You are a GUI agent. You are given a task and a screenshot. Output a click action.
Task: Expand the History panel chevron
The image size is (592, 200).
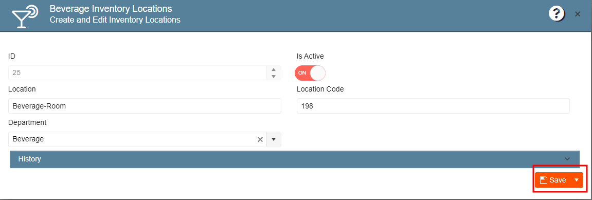567,159
